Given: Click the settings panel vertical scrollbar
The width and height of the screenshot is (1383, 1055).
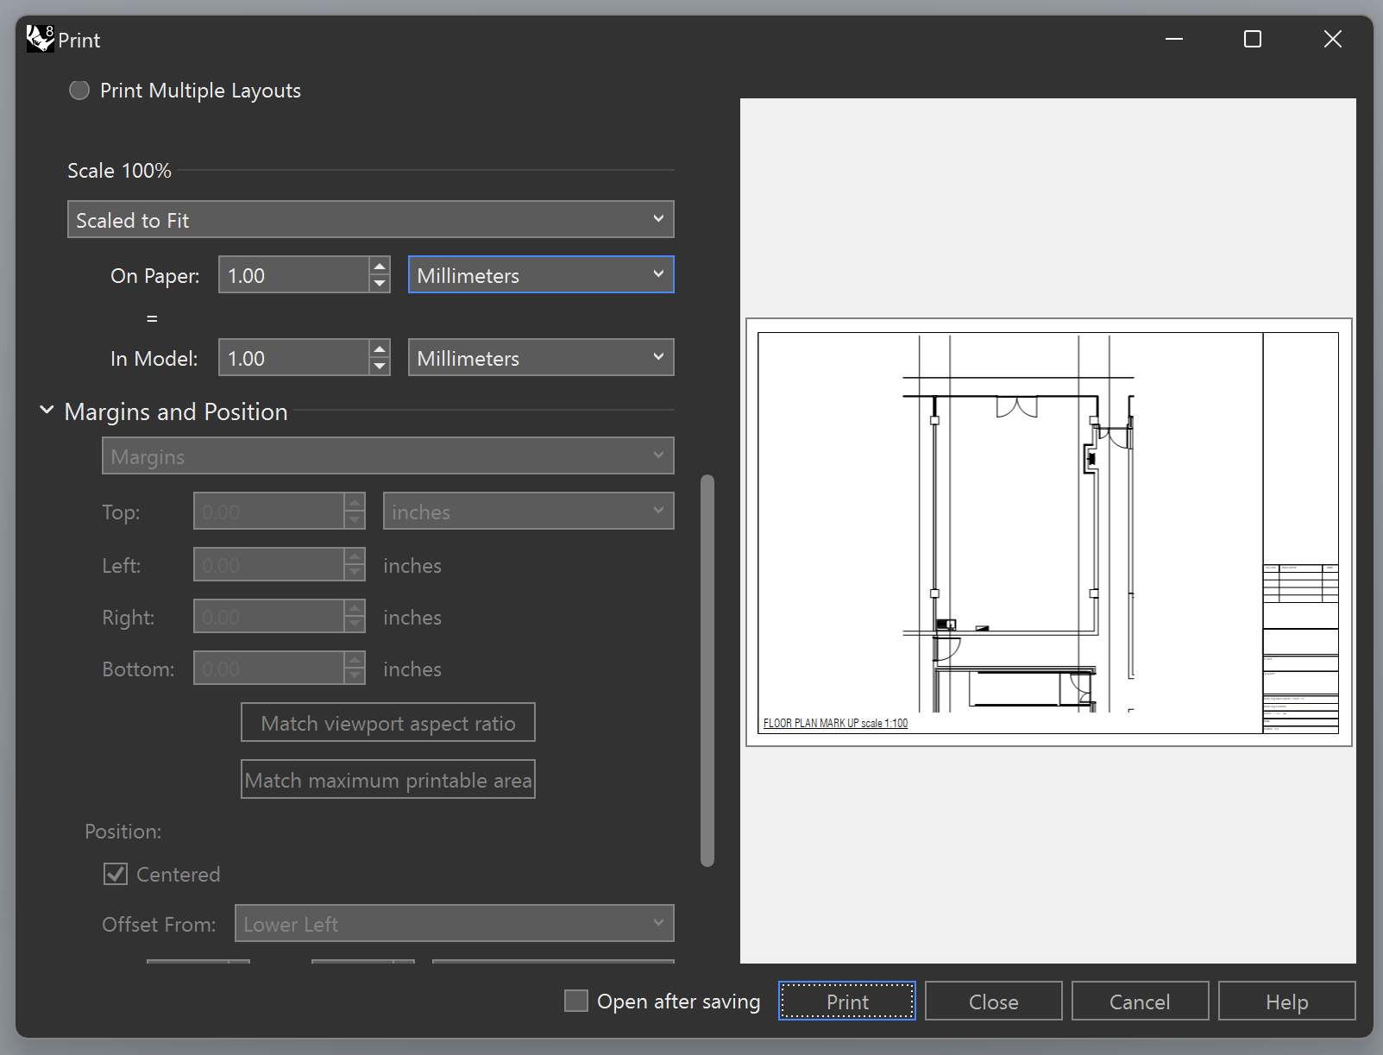Looking at the screenshot, I should 707,669.
